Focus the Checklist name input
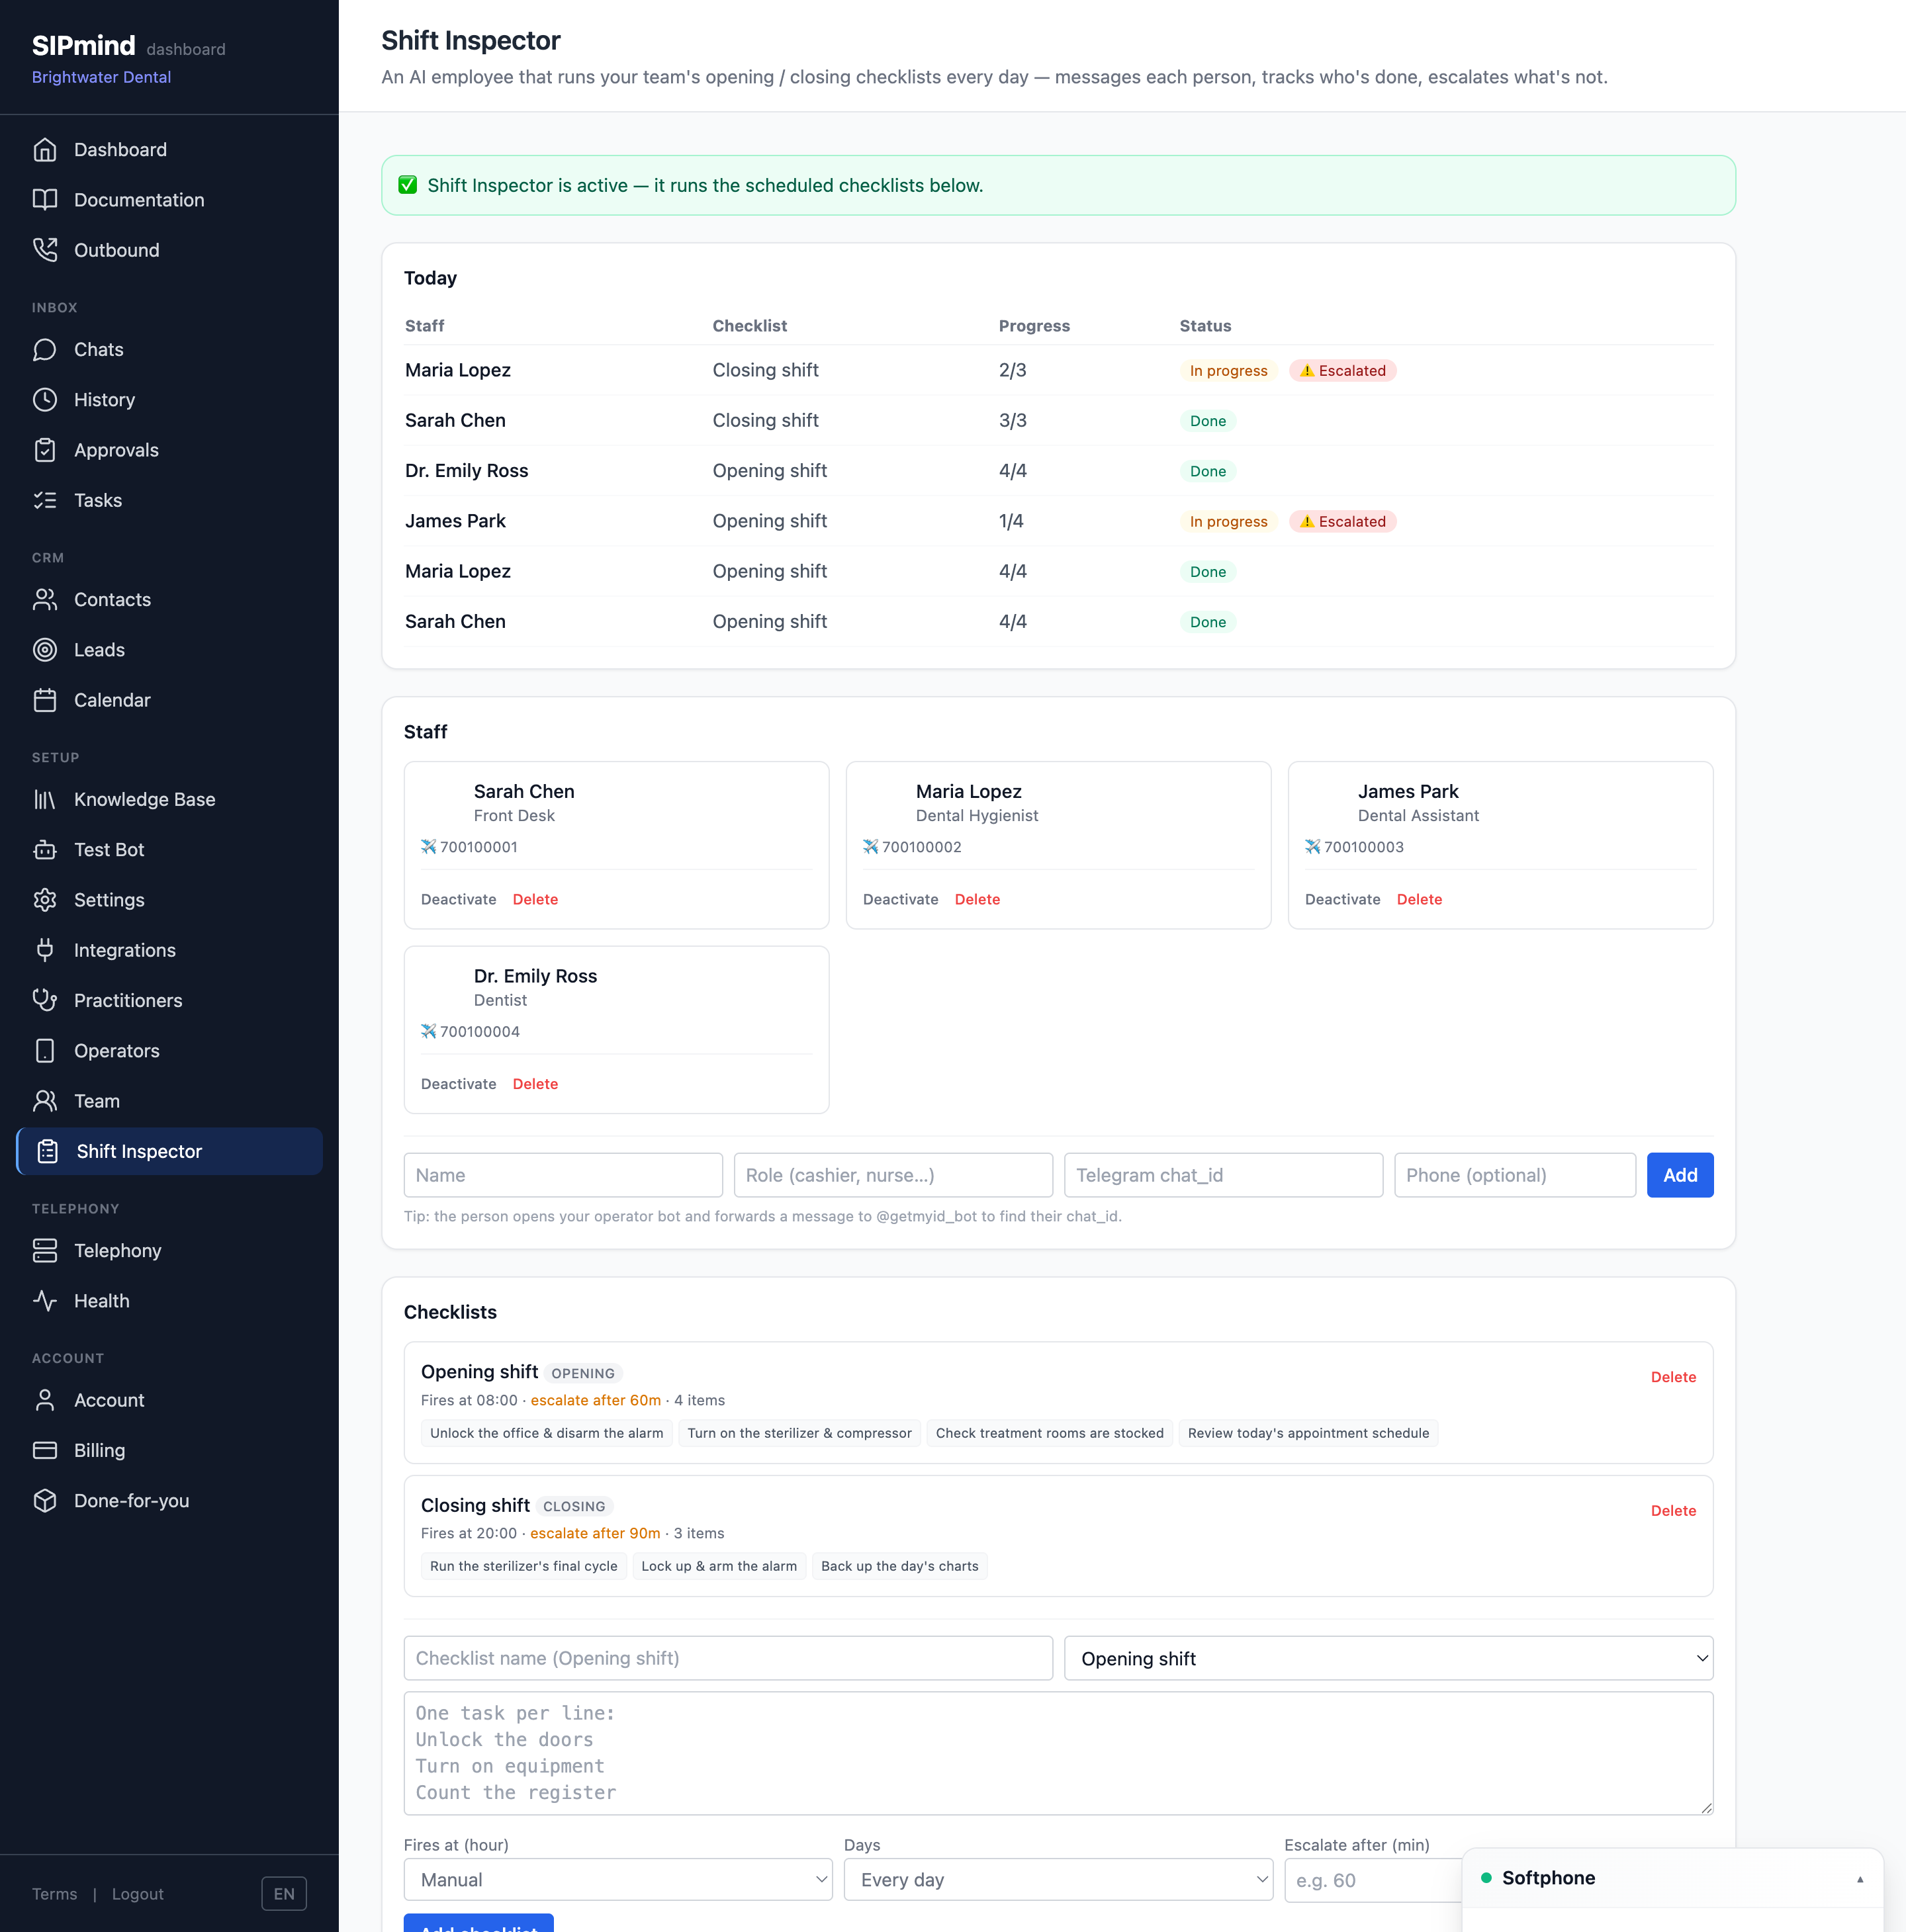 (x=728, y=1658)
